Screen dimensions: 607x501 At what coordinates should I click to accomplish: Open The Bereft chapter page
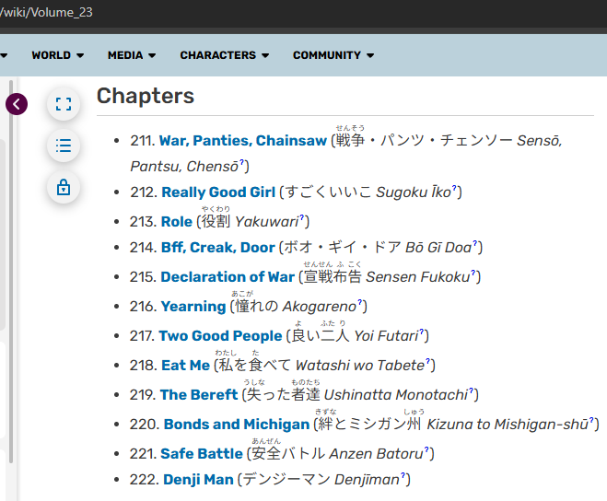tap(199, 395)
